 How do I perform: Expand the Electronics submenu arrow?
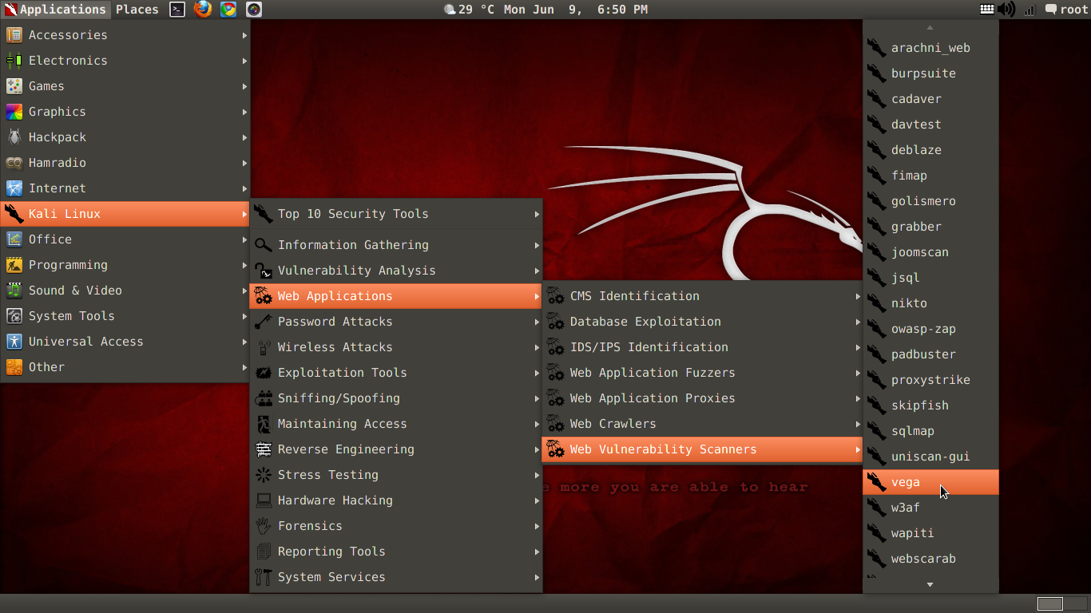(244, 61)
